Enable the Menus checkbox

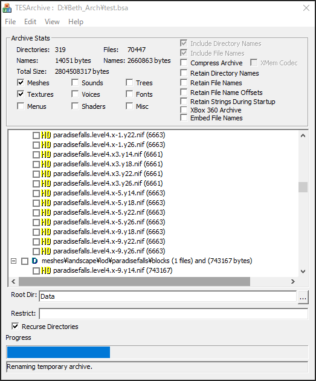pos(21,106)
